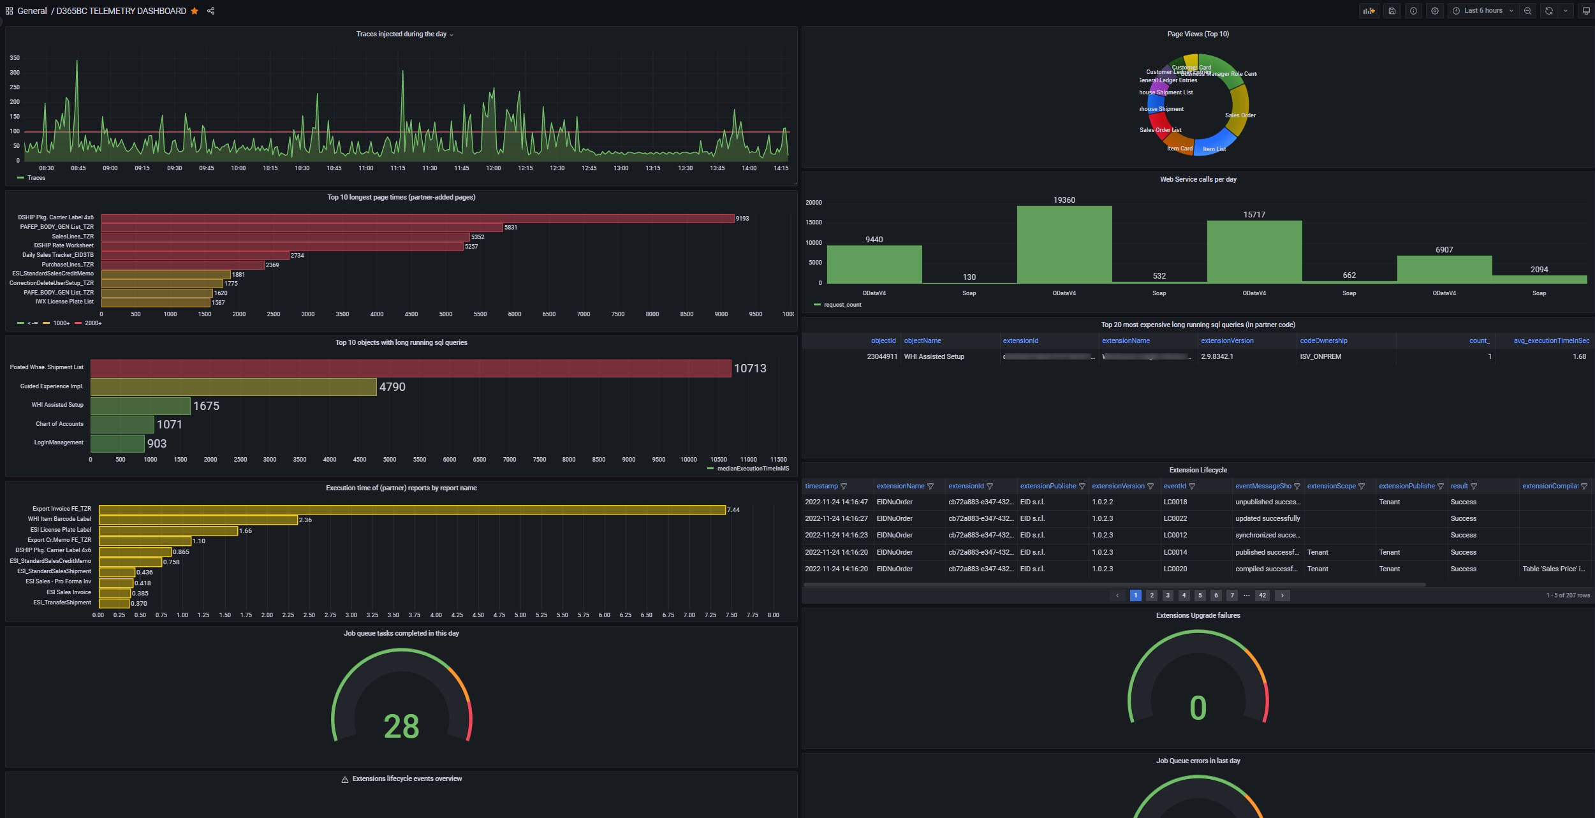Image resolution: width=1595 pixels, height=818 pixels.
Task: Click the dashboard insights info icon
Action: [x=1414, y=11]
